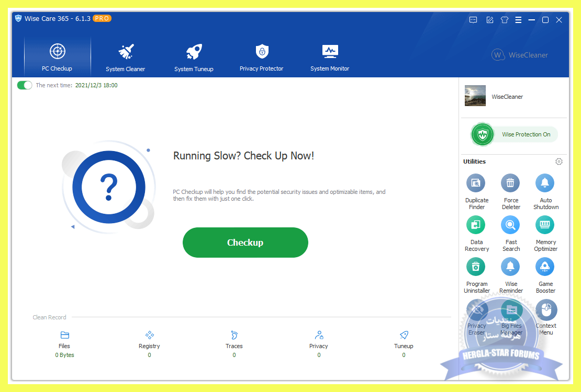Click Wise Protection On shield button
The height and width of the screenshot is (392, 581).
point(515,134)
